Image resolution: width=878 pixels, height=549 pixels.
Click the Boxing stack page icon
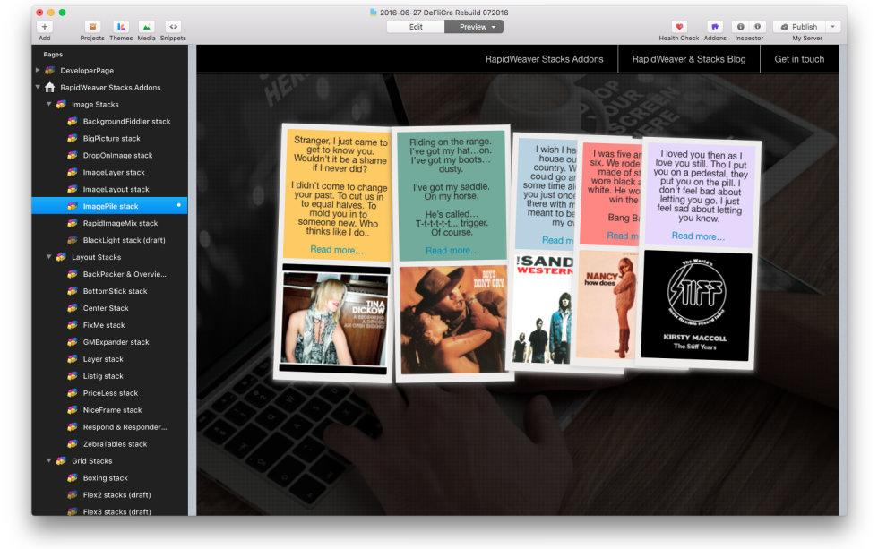pyautogui.click(x=73, y=478)
